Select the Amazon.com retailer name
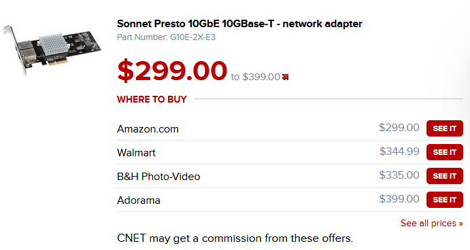470x250 pixels. (148, 129)
